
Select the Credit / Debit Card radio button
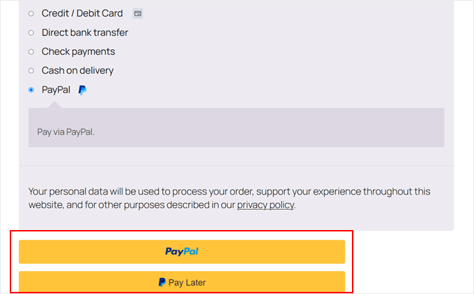tap(31, 13)
